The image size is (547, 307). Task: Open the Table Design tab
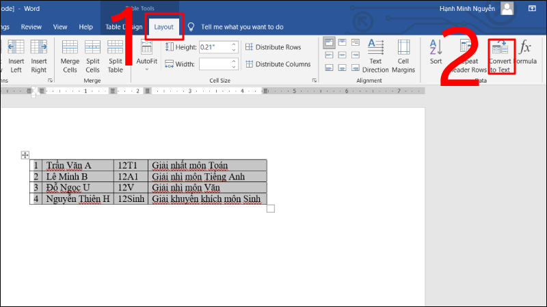point(124,27)
